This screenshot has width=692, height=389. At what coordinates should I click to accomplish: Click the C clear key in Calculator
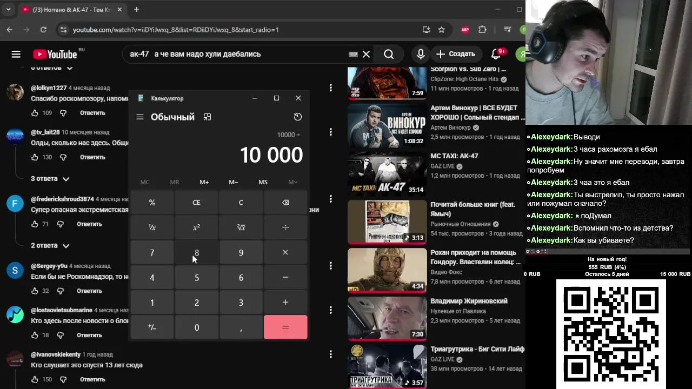point(241,203)
